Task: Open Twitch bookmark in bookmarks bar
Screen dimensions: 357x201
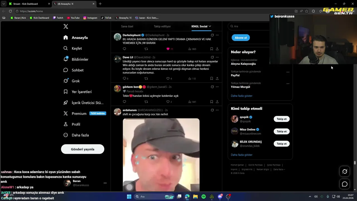Action: click(x=58, y=18)
